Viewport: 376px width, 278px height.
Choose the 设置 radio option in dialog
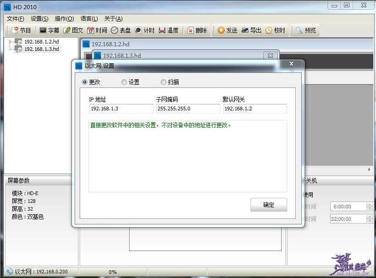coord(124,82)
